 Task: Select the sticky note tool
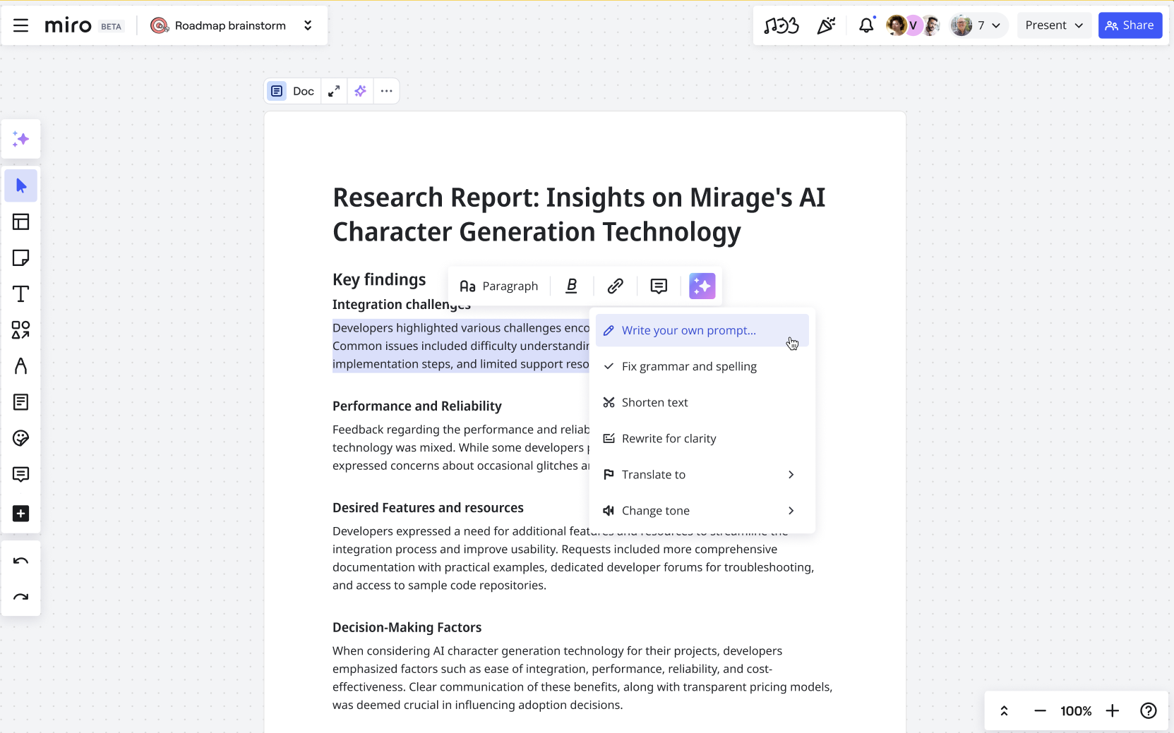(x=21, y=258)
